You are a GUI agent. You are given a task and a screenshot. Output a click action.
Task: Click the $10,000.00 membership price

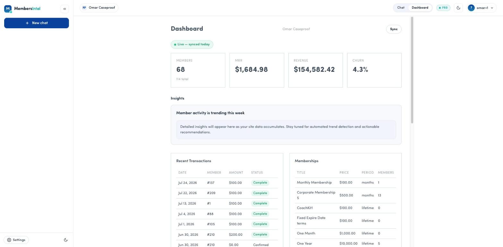coord(348,244)
